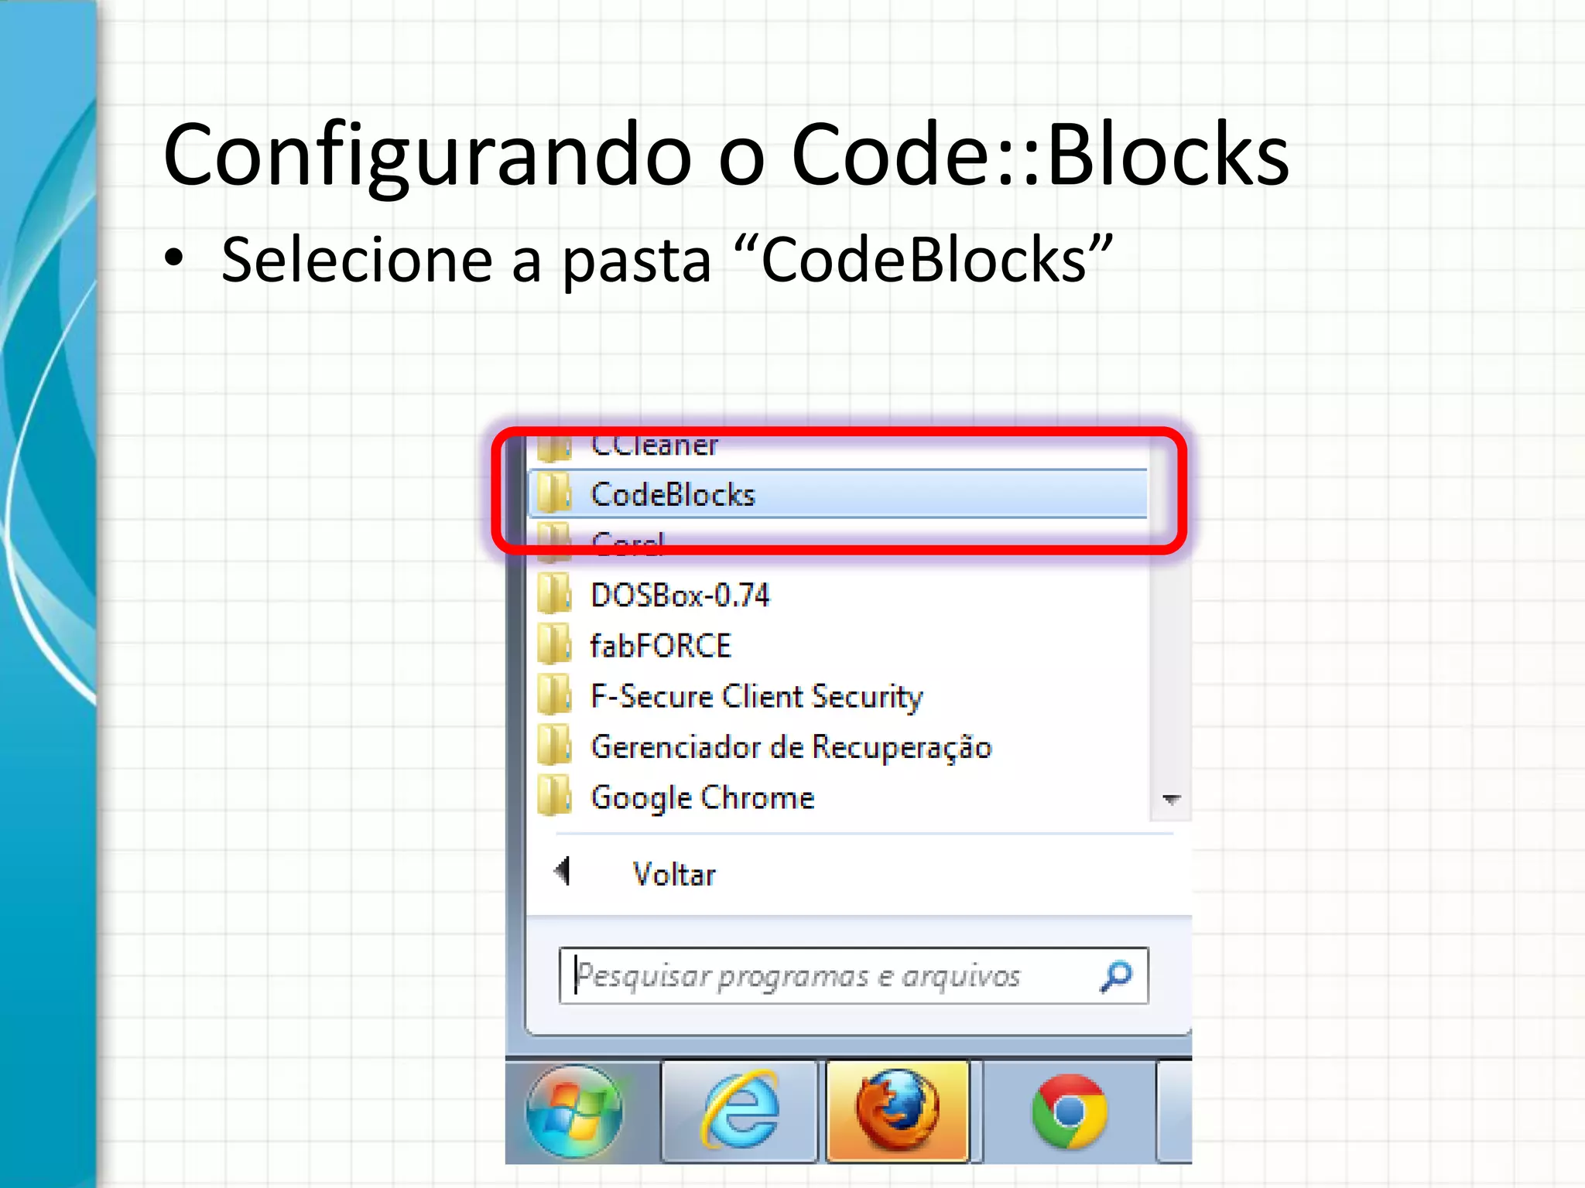
Task: Click the search magnifier icon
Action: click(1116, 976)
